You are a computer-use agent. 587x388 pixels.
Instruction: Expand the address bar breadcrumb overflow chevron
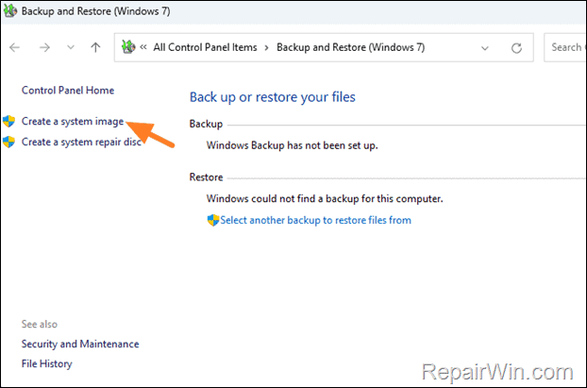click(143, 47)
